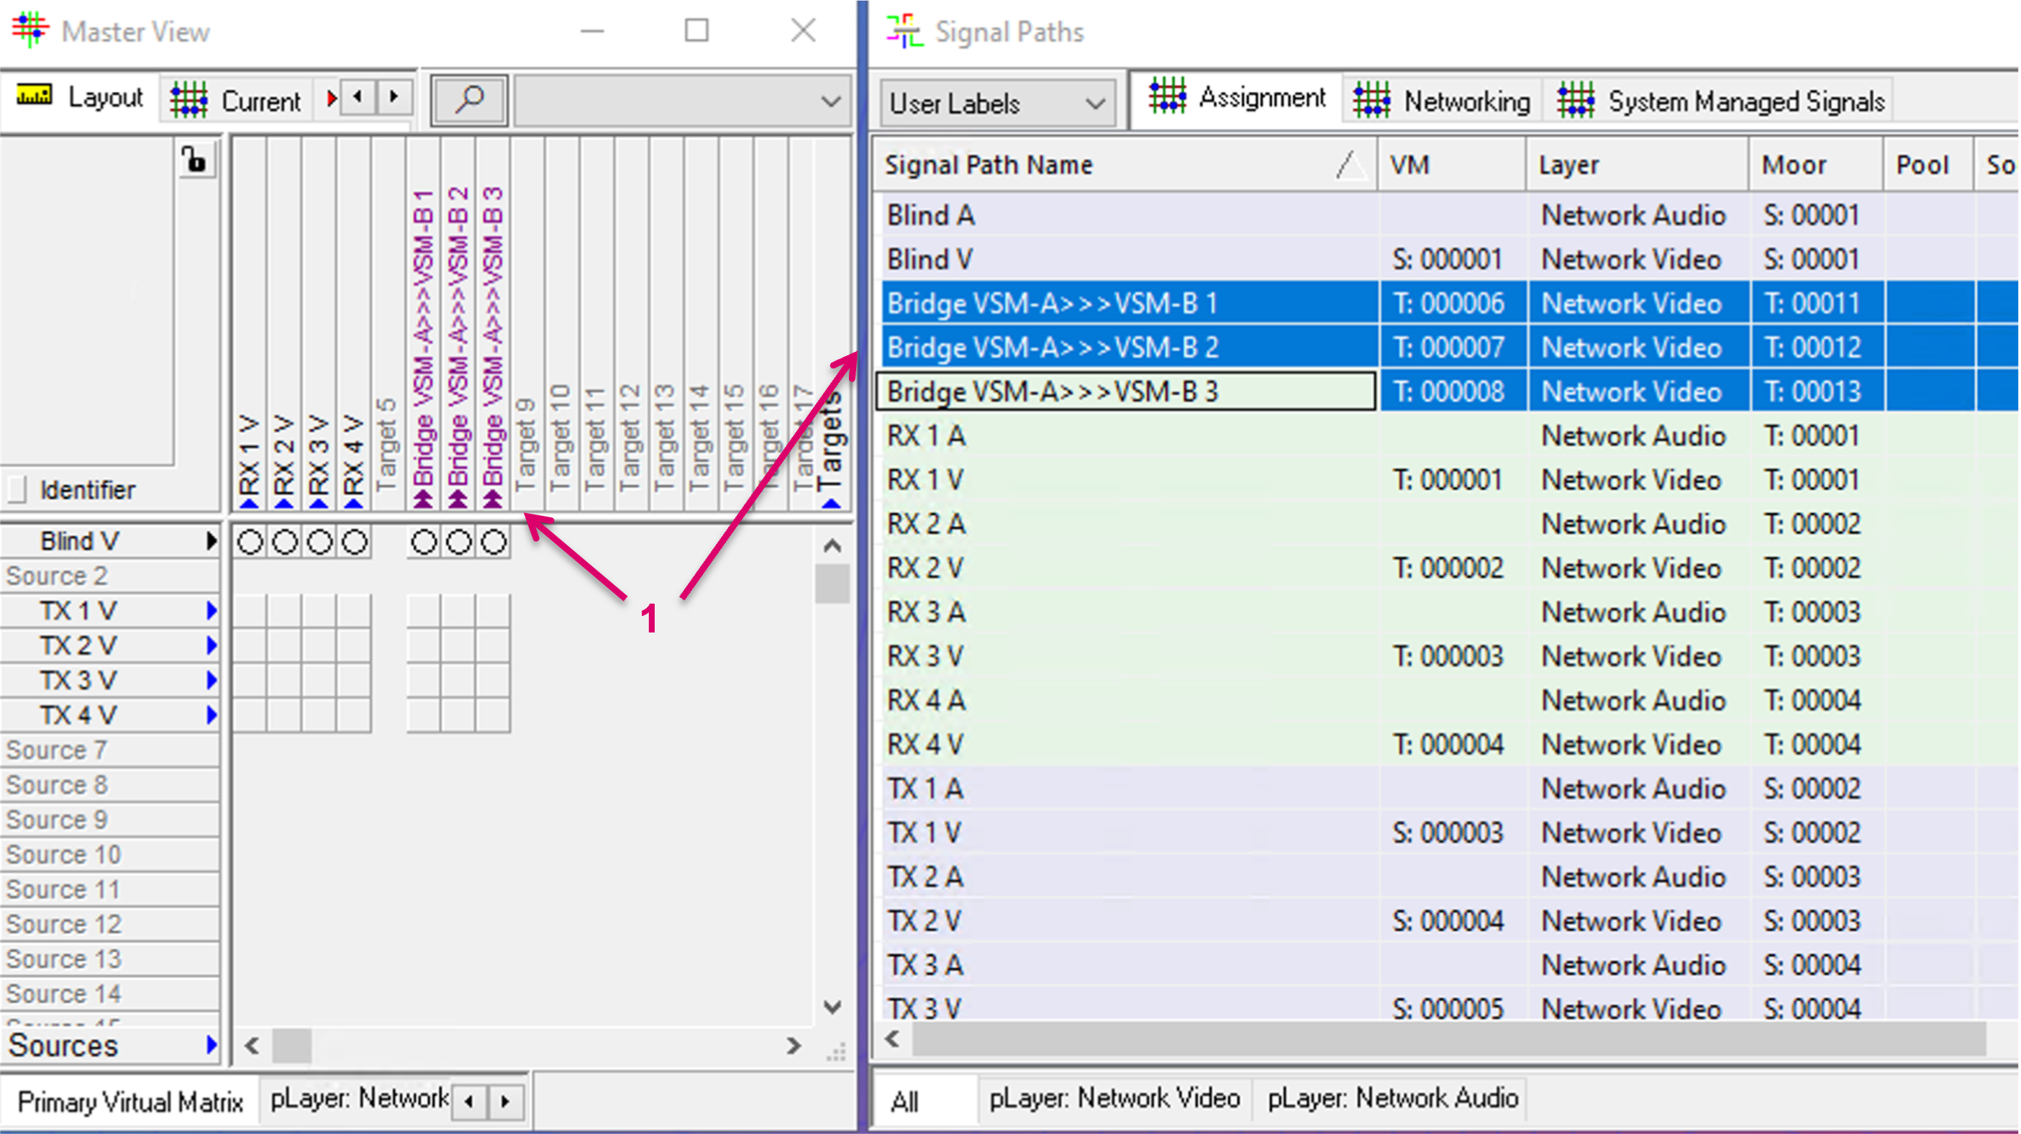Go to next view with right arrow
The height and width of the screenshot is (1134, 2021).
coord(394,98)
